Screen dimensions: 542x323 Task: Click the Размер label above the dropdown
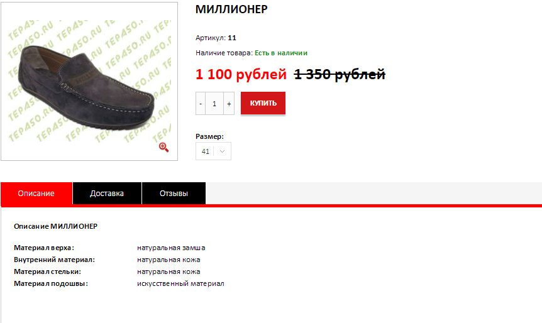click(209, 136)
